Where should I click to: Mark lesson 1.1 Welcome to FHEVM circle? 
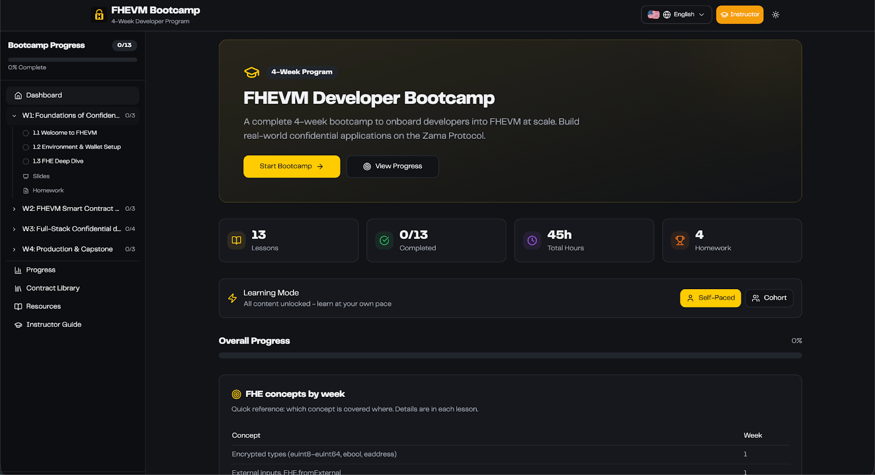(26, 133)
